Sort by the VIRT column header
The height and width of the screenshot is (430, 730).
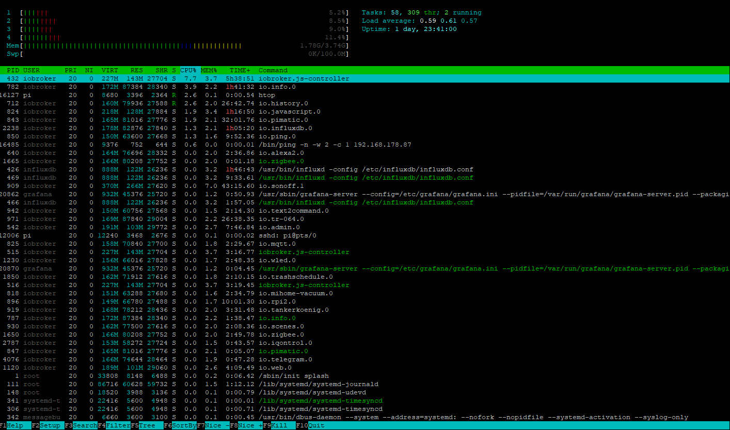(110, 70)
